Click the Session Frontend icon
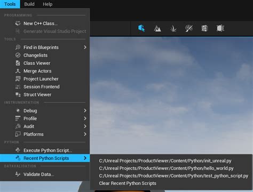The height and width of the screenshot is (192, 253). coord(18,86)
